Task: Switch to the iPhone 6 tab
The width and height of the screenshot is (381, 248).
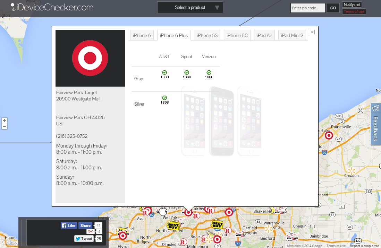Action: pyautogui.click(x=142, y=35)
